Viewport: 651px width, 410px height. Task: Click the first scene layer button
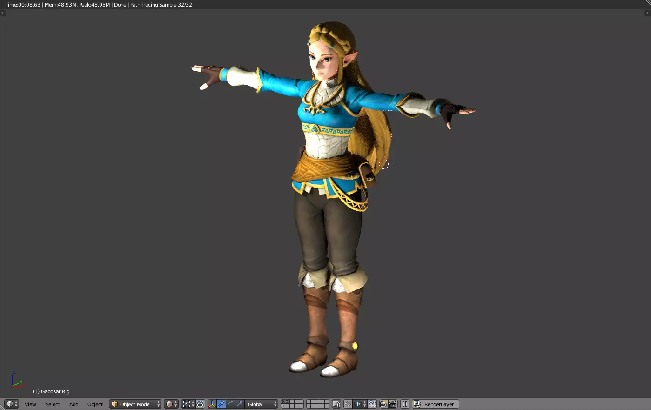tap(283, 402)
